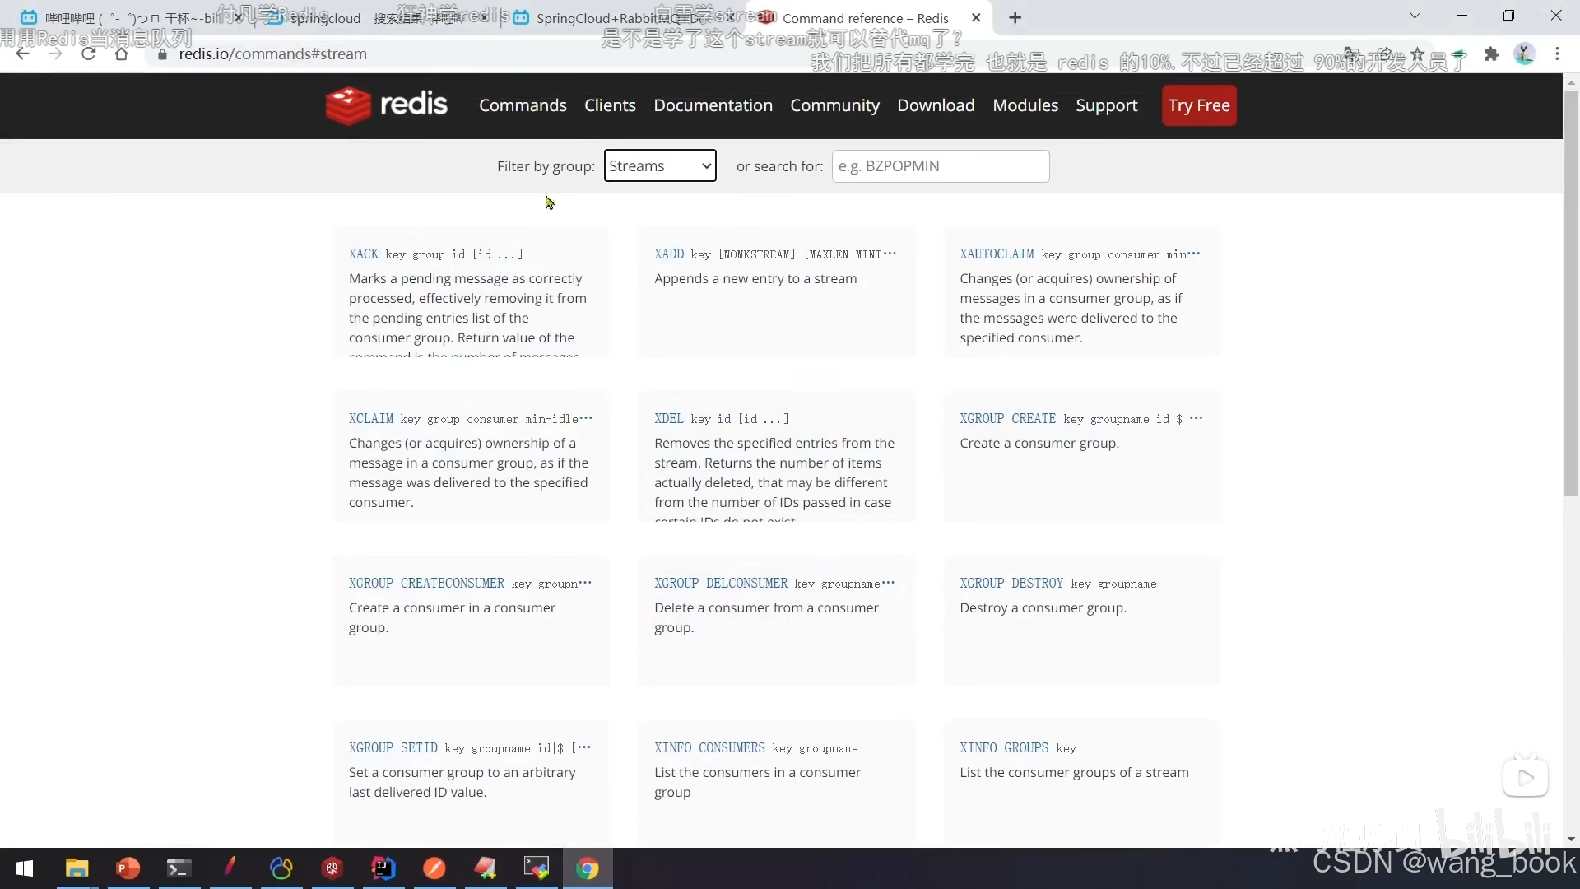The height and width of the screenshot is (889, 1580).
Task: Open the Documentation menu item
Action: point(713,105)
